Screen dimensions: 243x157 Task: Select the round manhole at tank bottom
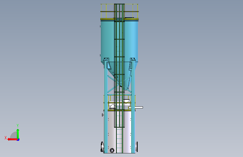112,150
